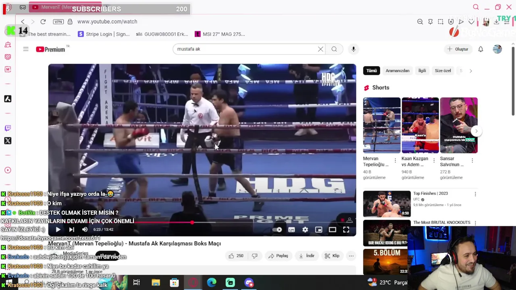Open the GUGW0800G1 bookmark

162,34
